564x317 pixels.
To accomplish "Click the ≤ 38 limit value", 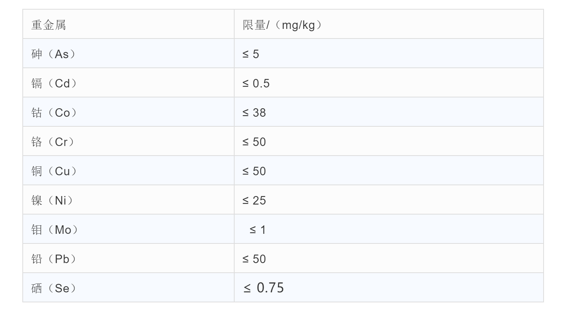I will tap(254, 113).
